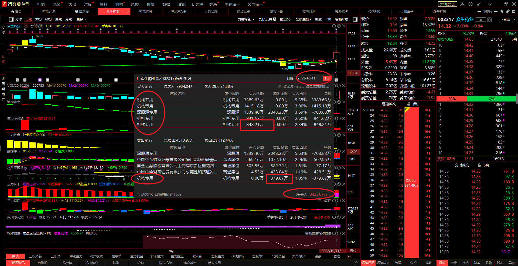Click the star favorite icon in tab bar
518x266 pixels.
(502, 11)
